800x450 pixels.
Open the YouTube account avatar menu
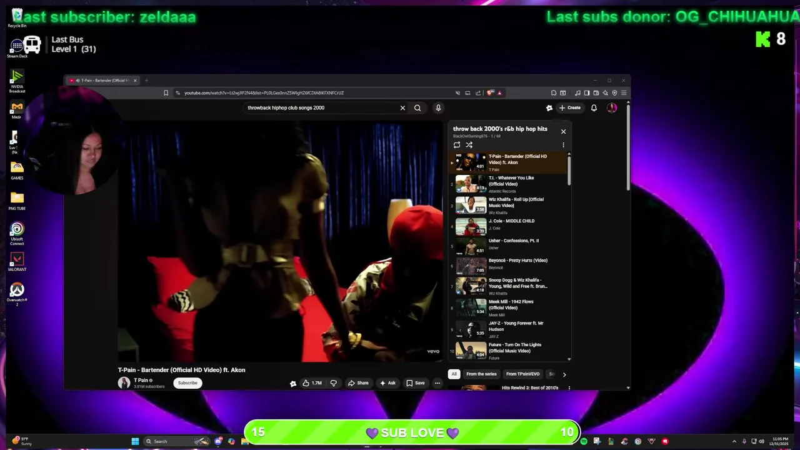[612, 108]
